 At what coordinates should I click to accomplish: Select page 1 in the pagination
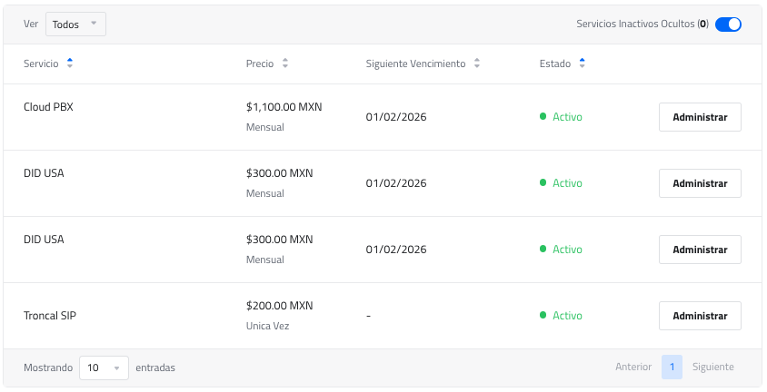[x=672, y=367]
